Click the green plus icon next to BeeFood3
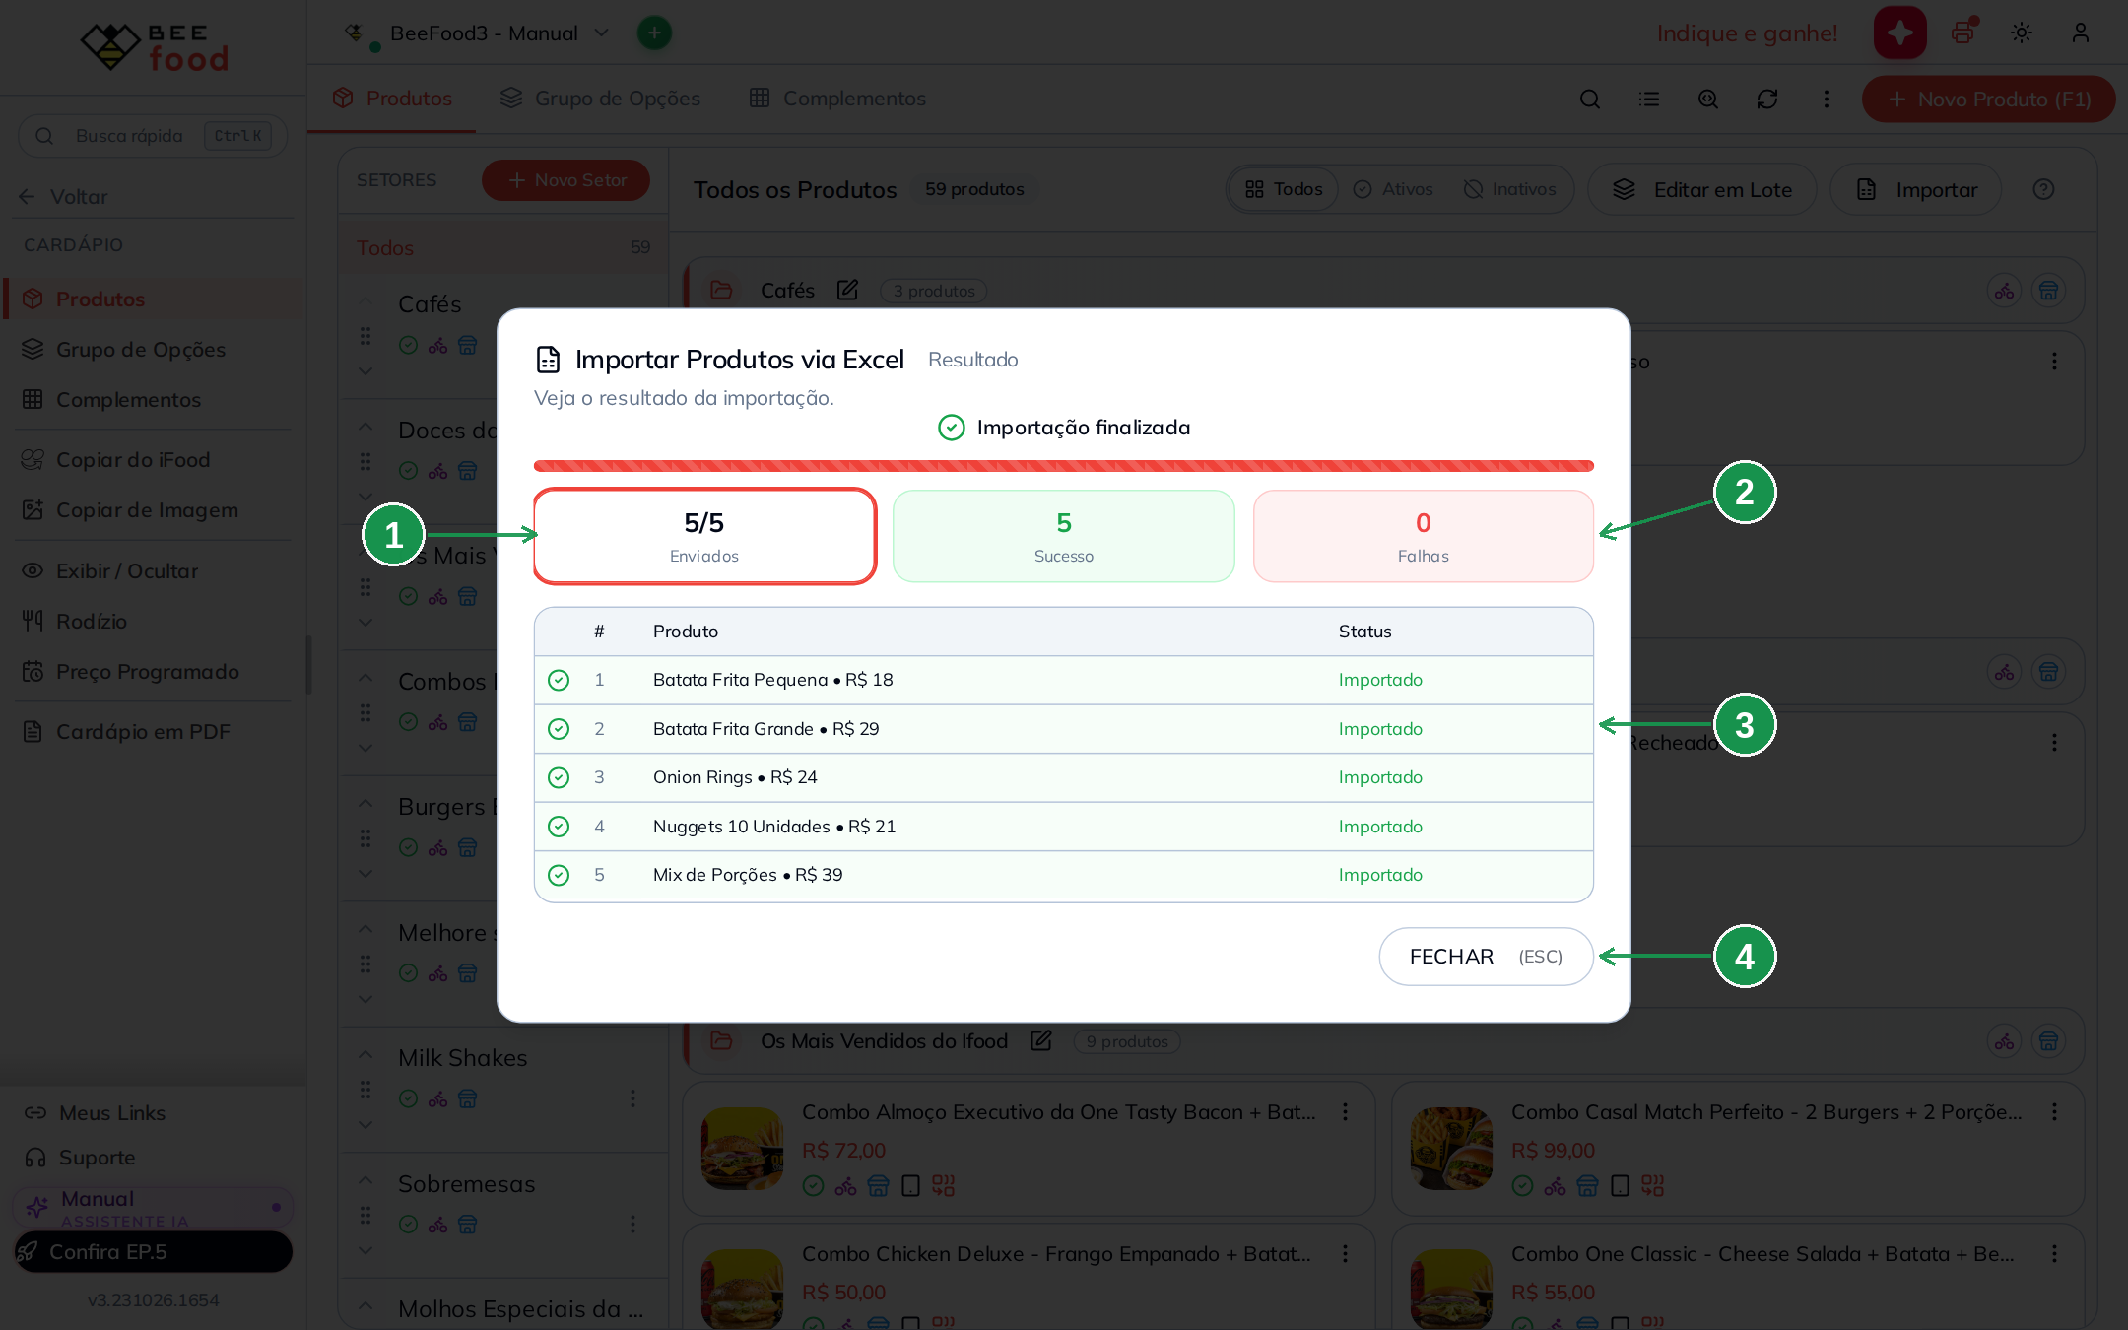Viewport: 2128px width, 1330px height. pyautogui.click(x=654, y=33)
